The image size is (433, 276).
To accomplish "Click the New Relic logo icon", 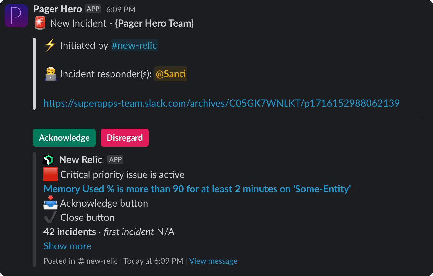I will 49,160.
